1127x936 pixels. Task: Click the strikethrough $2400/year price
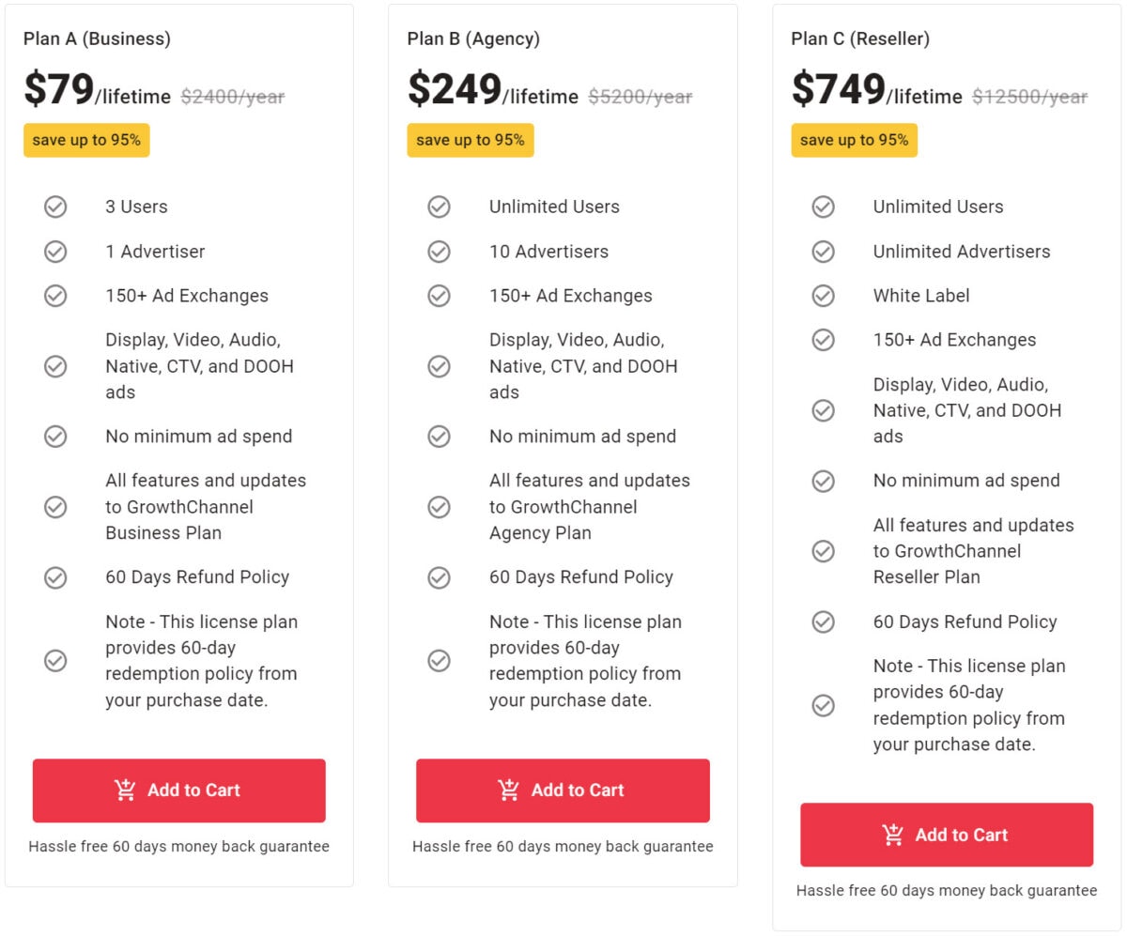coord(231,96)
